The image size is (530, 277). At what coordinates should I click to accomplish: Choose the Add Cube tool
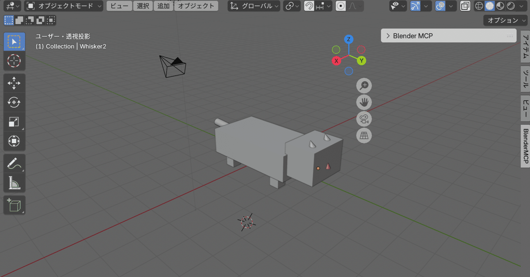(x=14, y=205)
